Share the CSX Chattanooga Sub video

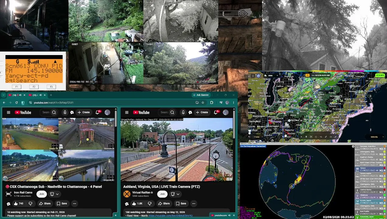pyautogui.click(x=45, y=203)
